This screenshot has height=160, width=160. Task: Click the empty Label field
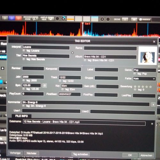[106, 69]
